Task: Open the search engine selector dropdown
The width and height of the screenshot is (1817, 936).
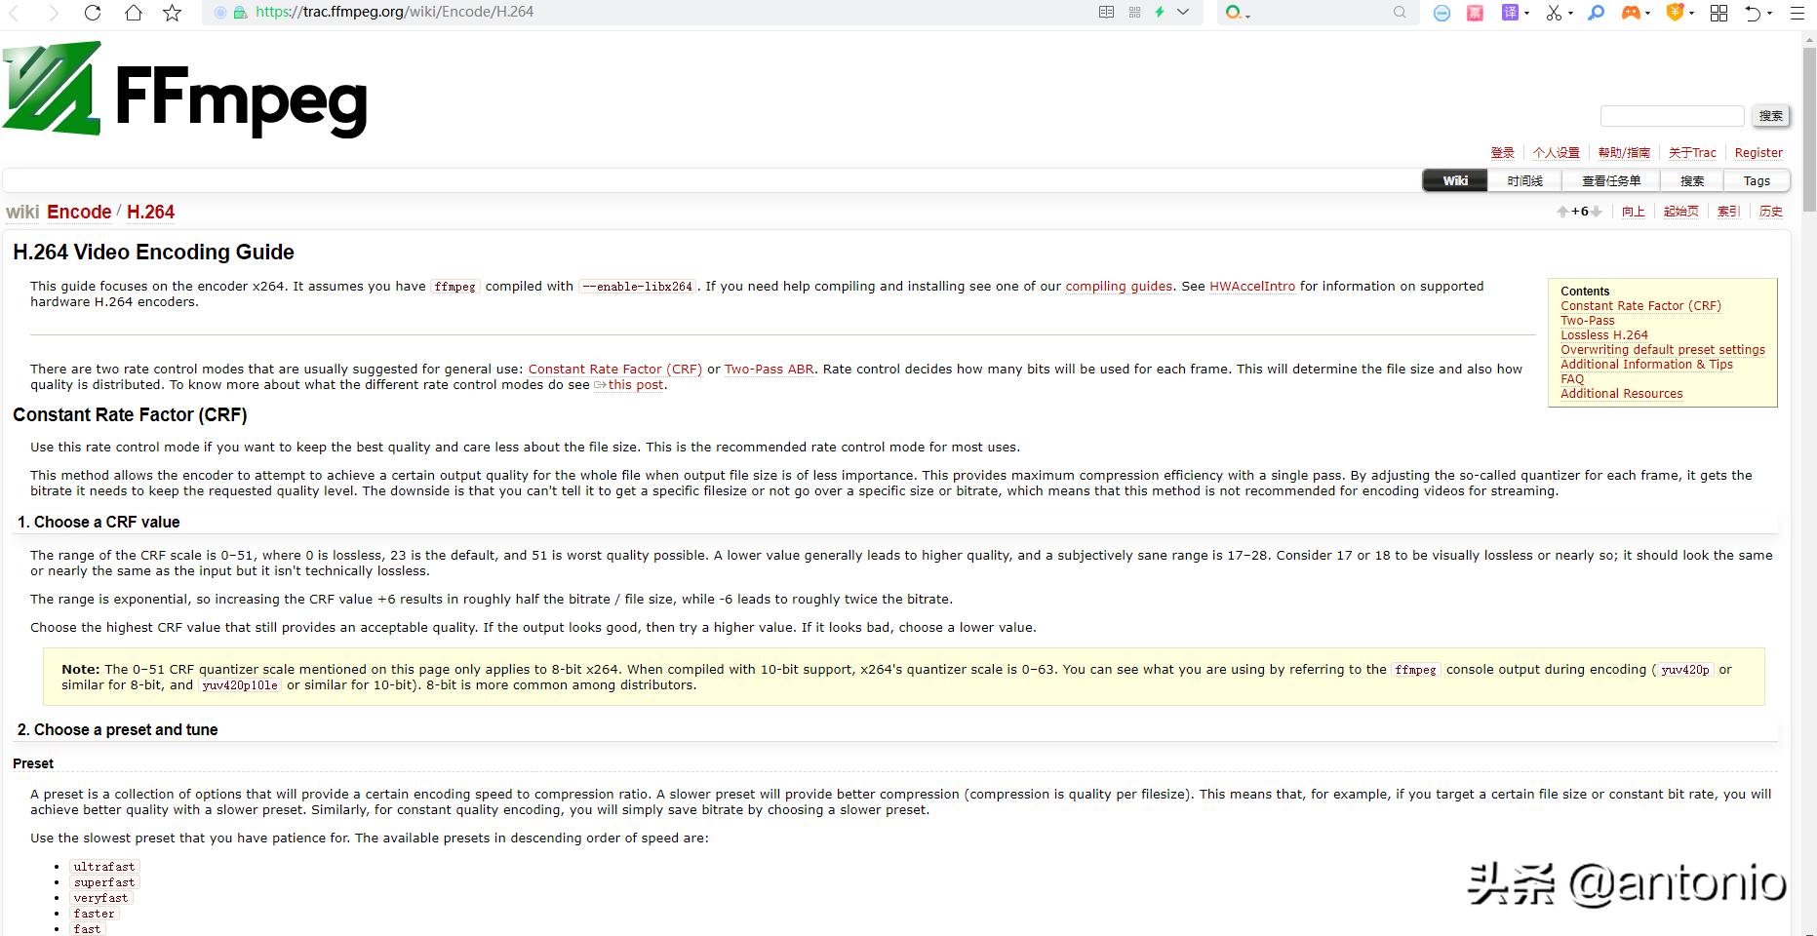Action: pos(1238,13)
